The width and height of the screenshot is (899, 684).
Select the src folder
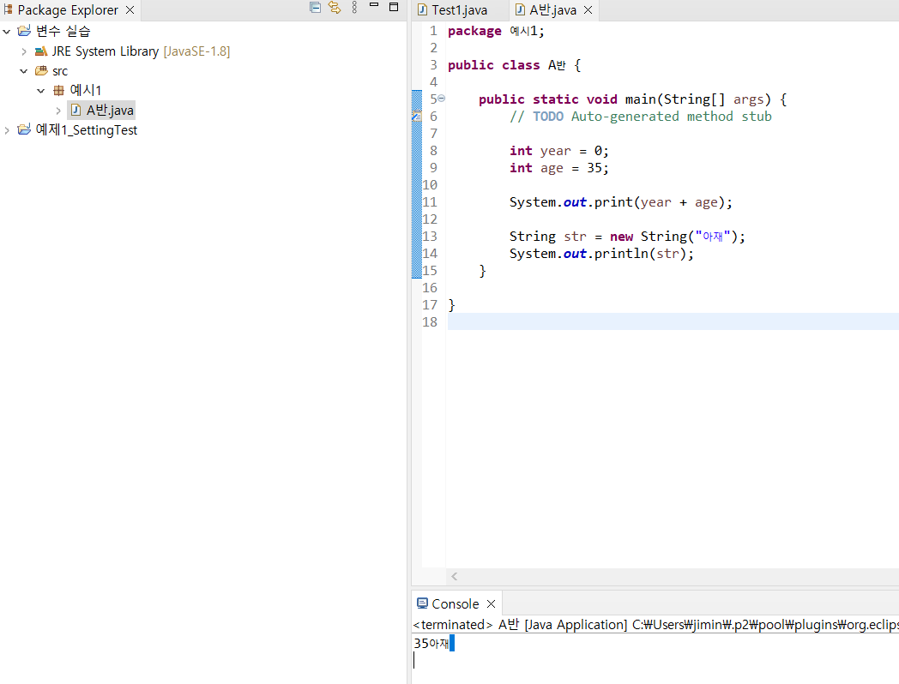tap(60, 72)
